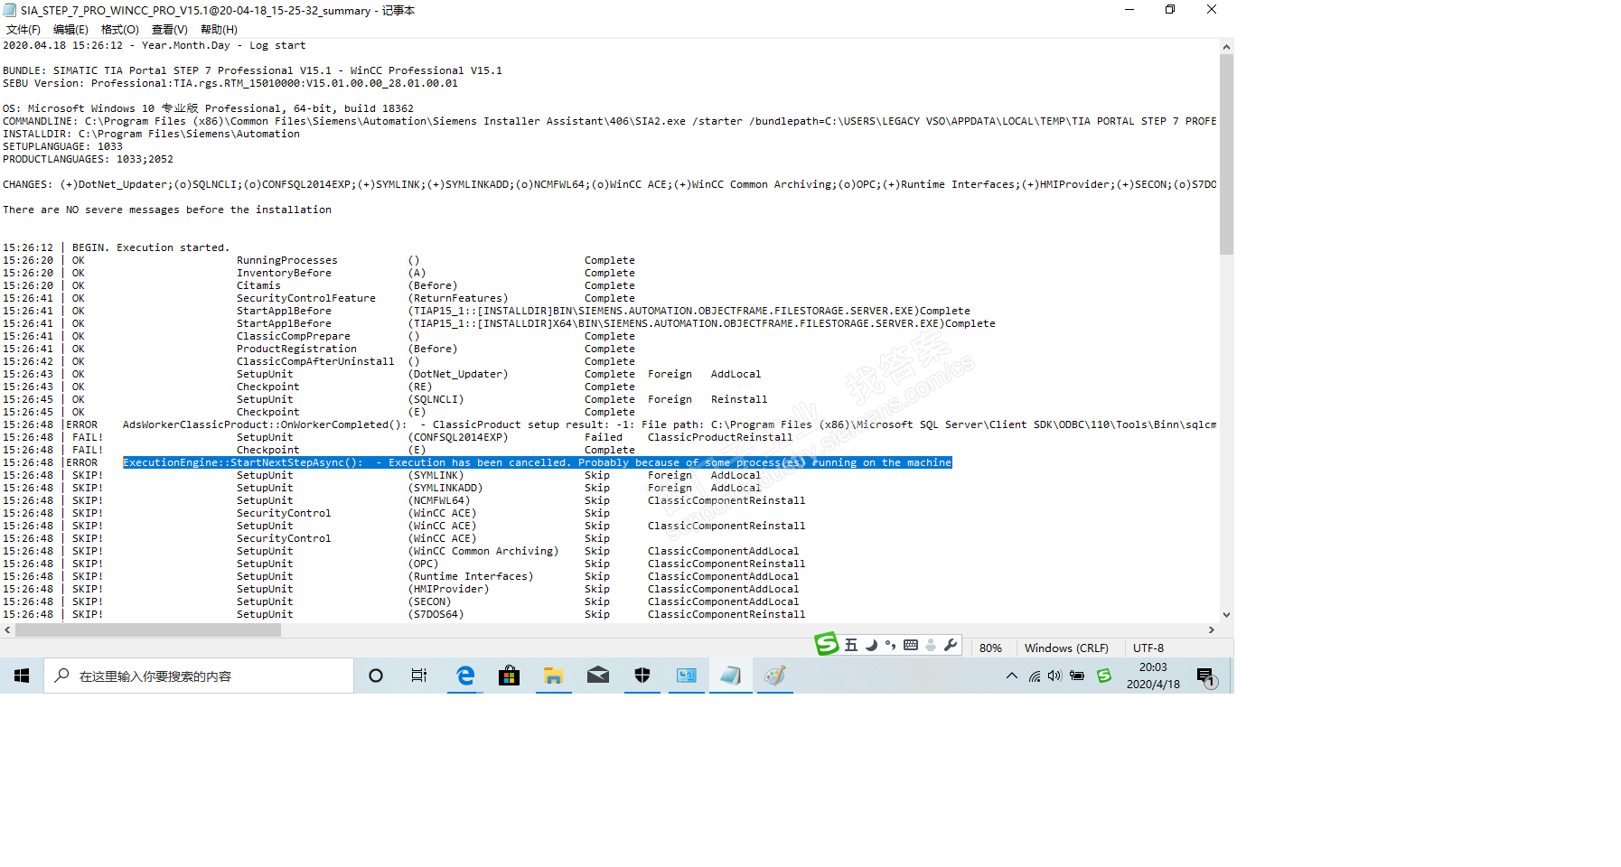
Task: Click the 'InventoryBefore' log entry
Action: 284,273
